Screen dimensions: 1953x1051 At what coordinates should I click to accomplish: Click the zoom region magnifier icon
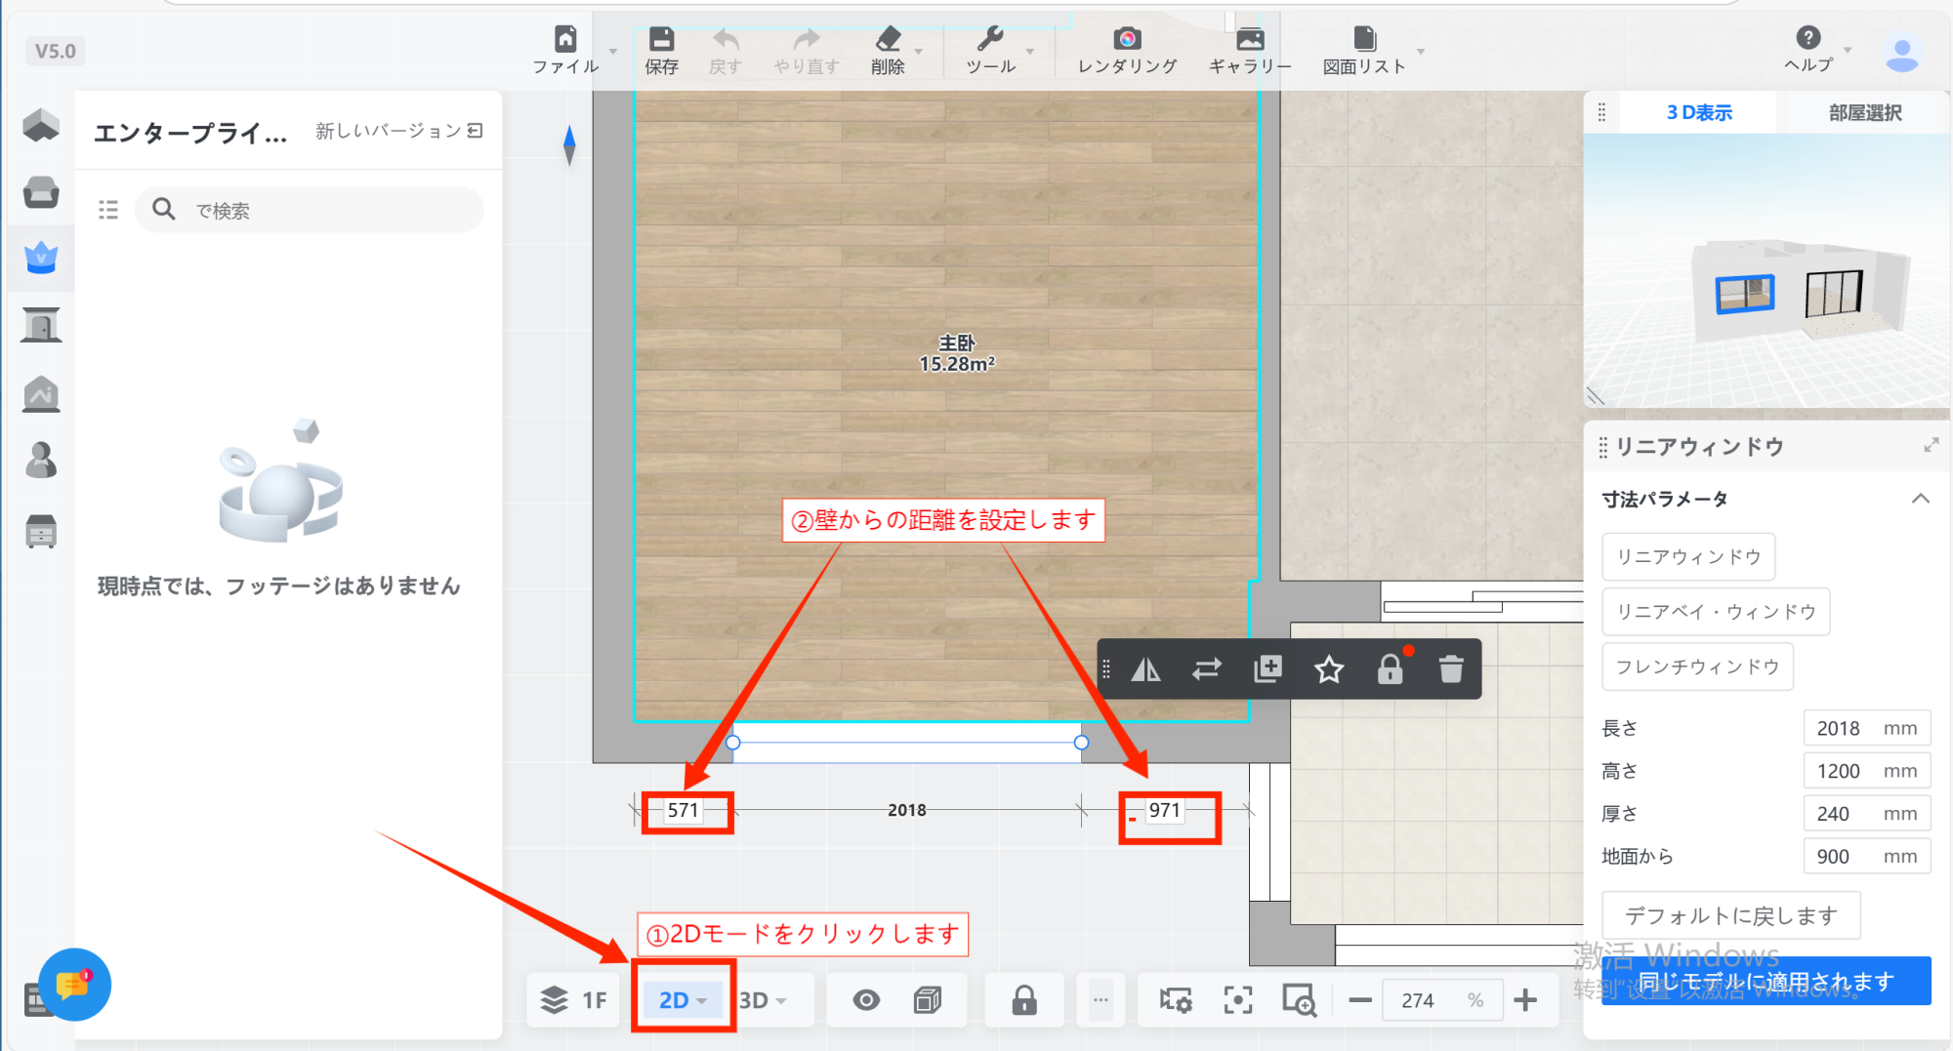pyautogui.click(x=1300, y=1000)
